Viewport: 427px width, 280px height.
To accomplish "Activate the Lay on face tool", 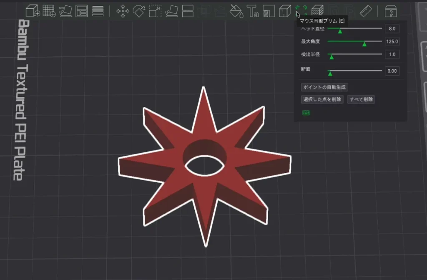I will (171, 11).
